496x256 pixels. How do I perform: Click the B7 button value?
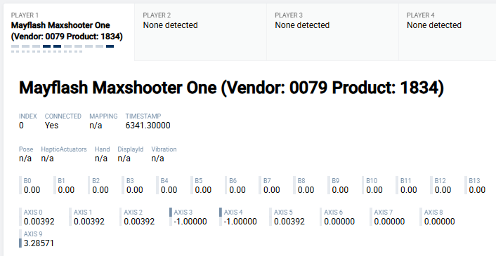point(272,190)
